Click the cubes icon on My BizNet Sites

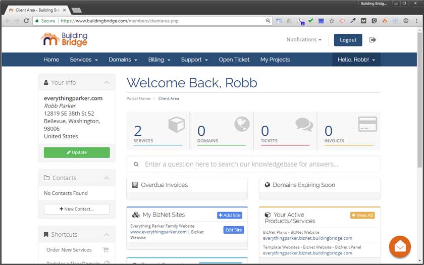click(135, 215)
